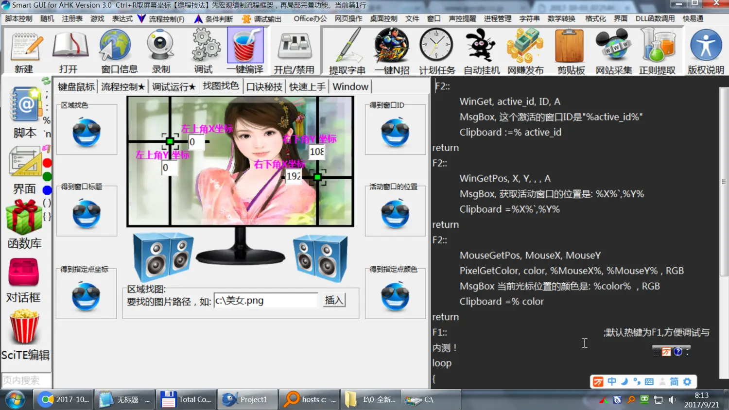
Task: Click the 活动窗口的位置 smiley button
Action: click(395, 214)
